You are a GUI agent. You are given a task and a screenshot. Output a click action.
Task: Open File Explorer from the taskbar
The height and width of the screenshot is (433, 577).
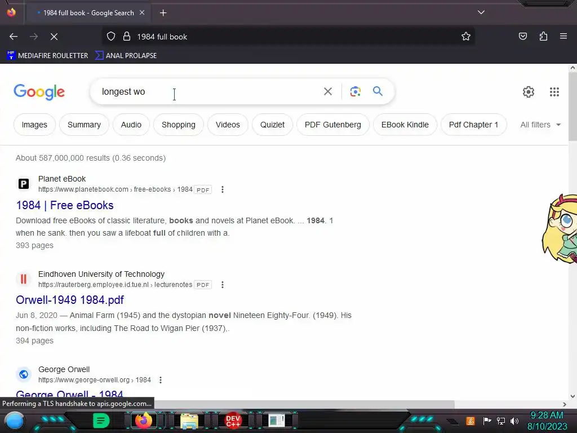(189, 421)
